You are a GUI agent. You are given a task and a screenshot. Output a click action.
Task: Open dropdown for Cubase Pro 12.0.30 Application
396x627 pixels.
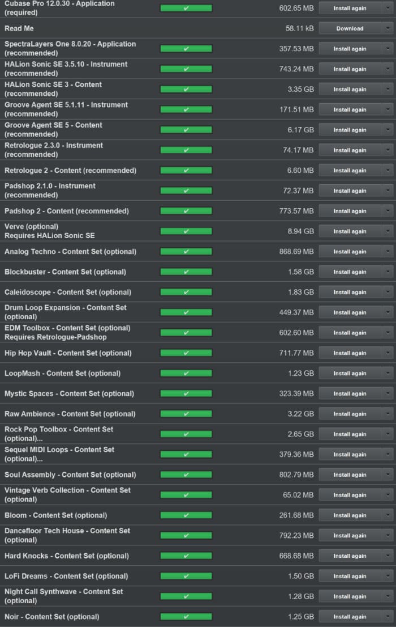(x=388, y=8)
